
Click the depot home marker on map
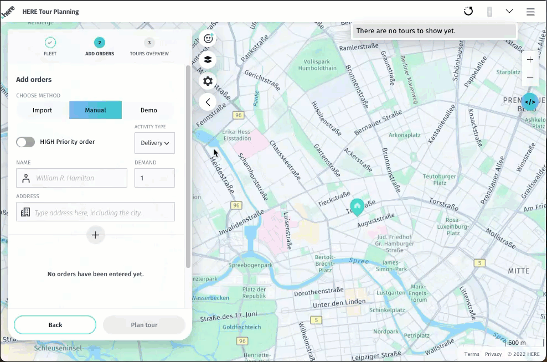pyautogui.click(x=357, y=207)
